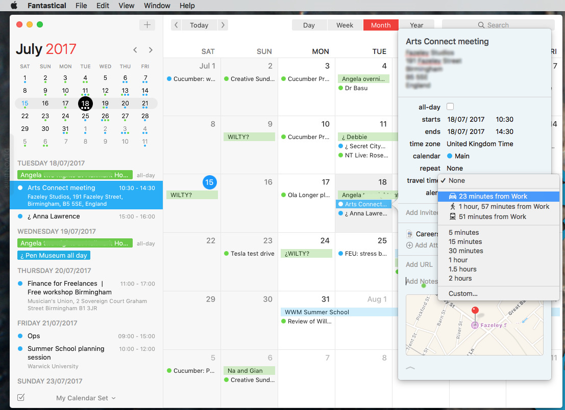Go forward using toolbar right arrow
Screen dimensions: 565x410
(x=223, y=25)
